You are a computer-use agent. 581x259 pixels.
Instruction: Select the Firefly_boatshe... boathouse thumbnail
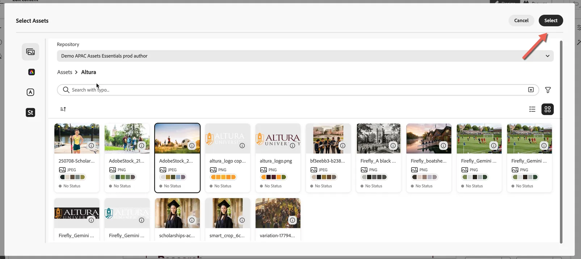click(429, 139)
